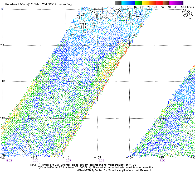Click the '-105' longitude axis label
The height and width of the screenshot is (172, 195).
click(x=97, y=157)
